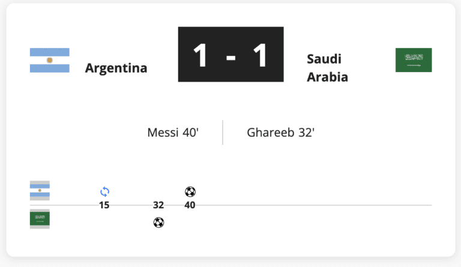461x267 pixels.
Task: Click the large Saudi Arabia flag
Action: click(x=414, y=60)
